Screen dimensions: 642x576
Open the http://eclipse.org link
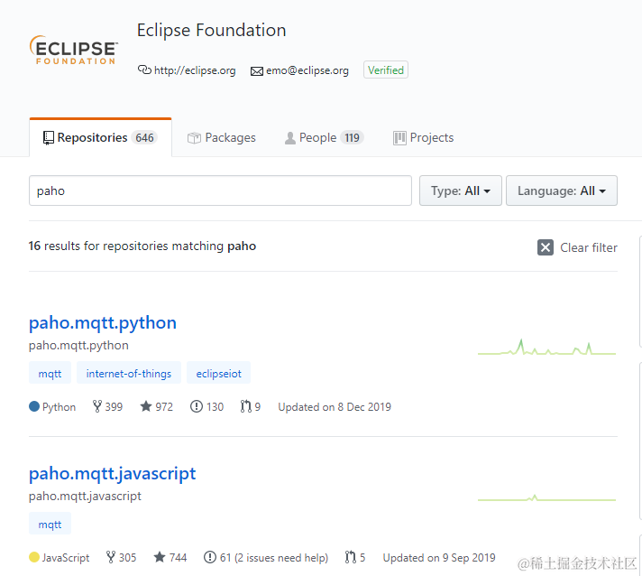pos(195,70)
